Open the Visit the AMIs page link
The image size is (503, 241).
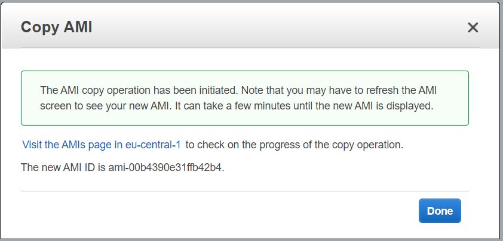[x=101, y=145]
